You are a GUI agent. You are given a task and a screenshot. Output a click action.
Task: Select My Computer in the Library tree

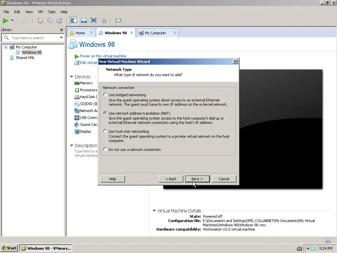(26, 47)
